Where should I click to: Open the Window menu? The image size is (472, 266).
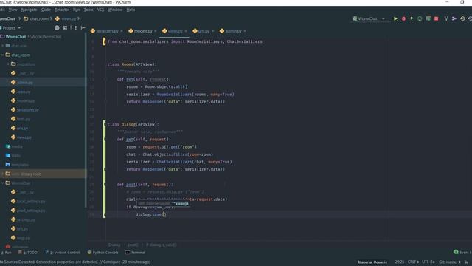tap(115, 10)
